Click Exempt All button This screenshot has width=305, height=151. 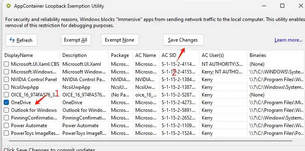76,40
